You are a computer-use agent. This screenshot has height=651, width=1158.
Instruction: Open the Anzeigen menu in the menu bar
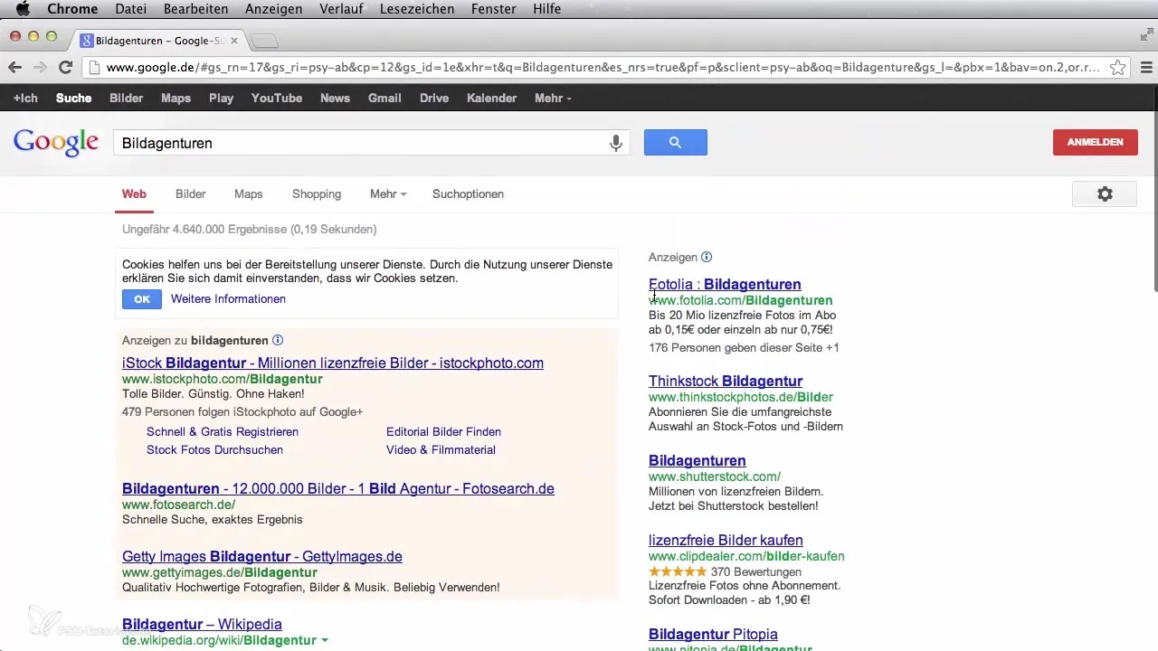[x=273, y=9]
